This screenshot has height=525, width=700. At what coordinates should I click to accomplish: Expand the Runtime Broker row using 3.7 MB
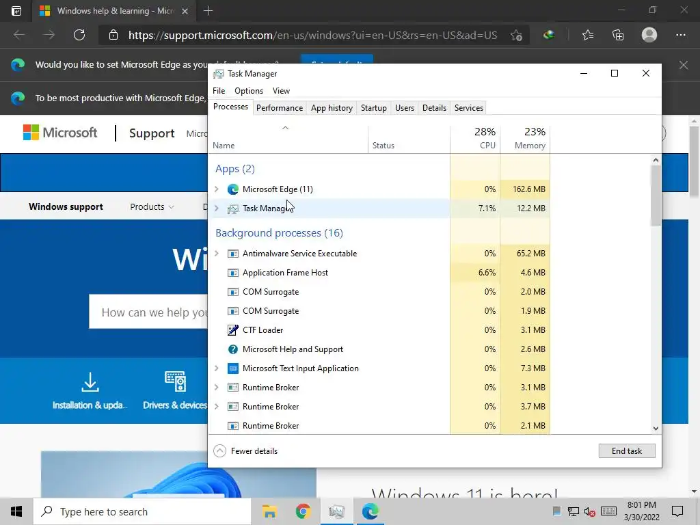[x=217, y=407]
